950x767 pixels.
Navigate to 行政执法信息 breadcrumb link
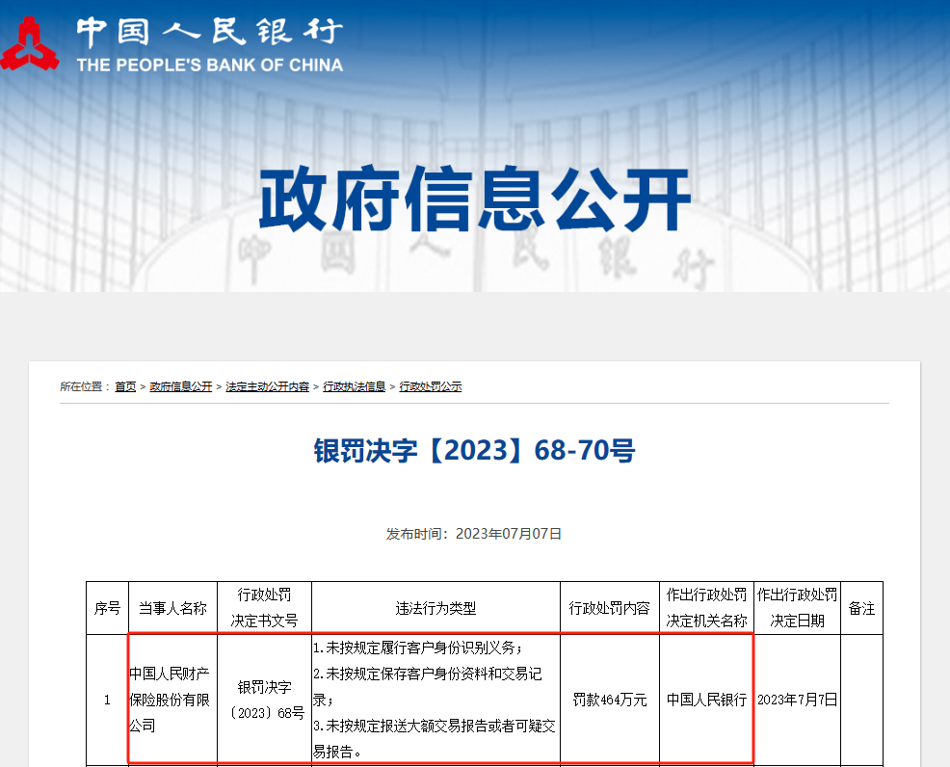355,386
